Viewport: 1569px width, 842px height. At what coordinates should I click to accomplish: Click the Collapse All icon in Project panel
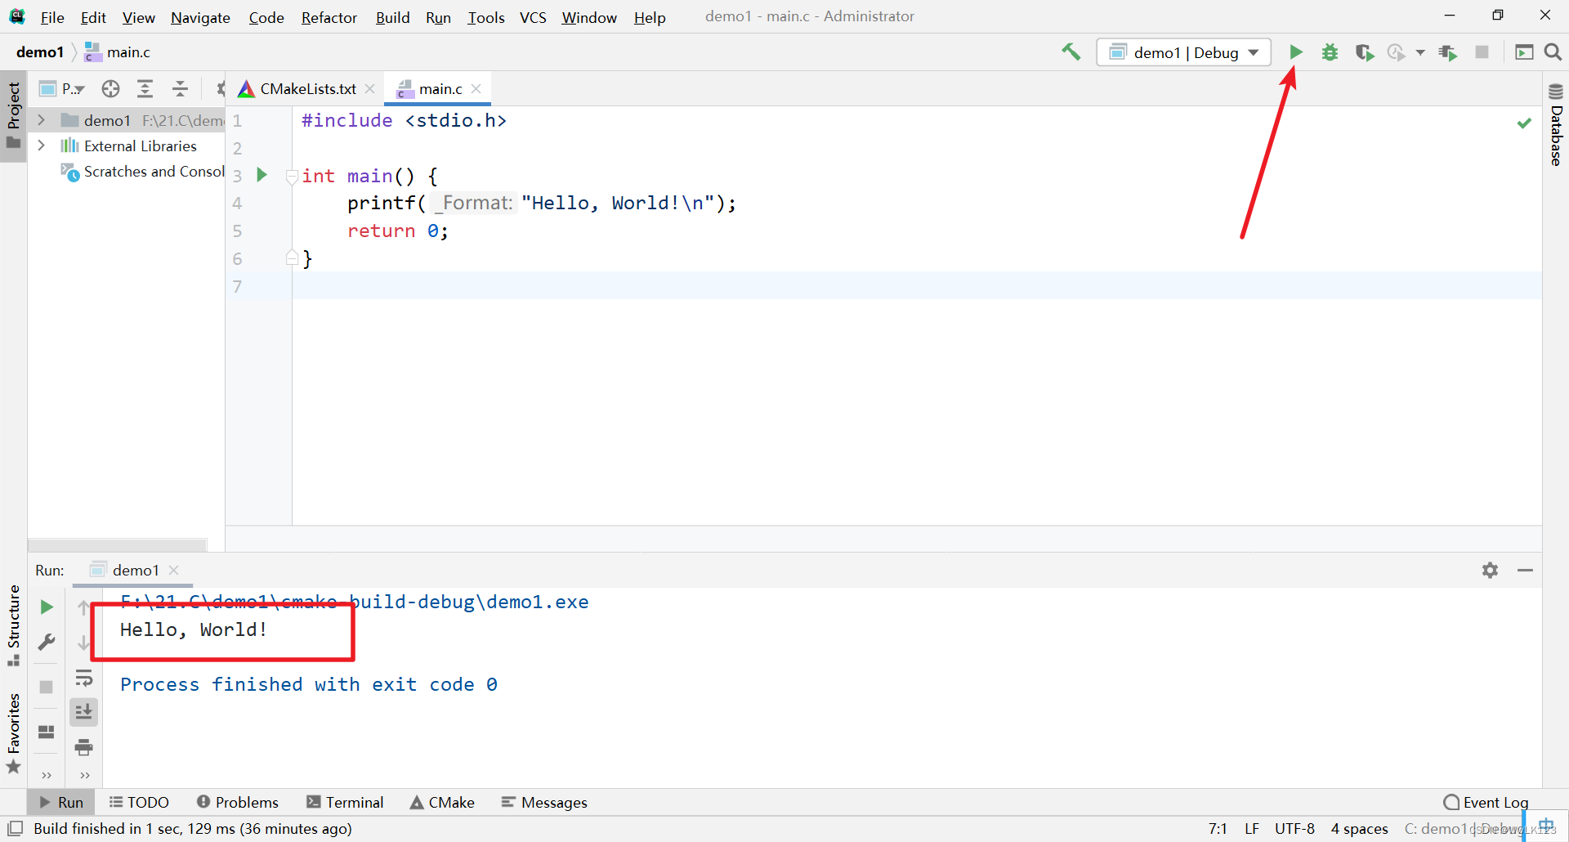point(180,88)
